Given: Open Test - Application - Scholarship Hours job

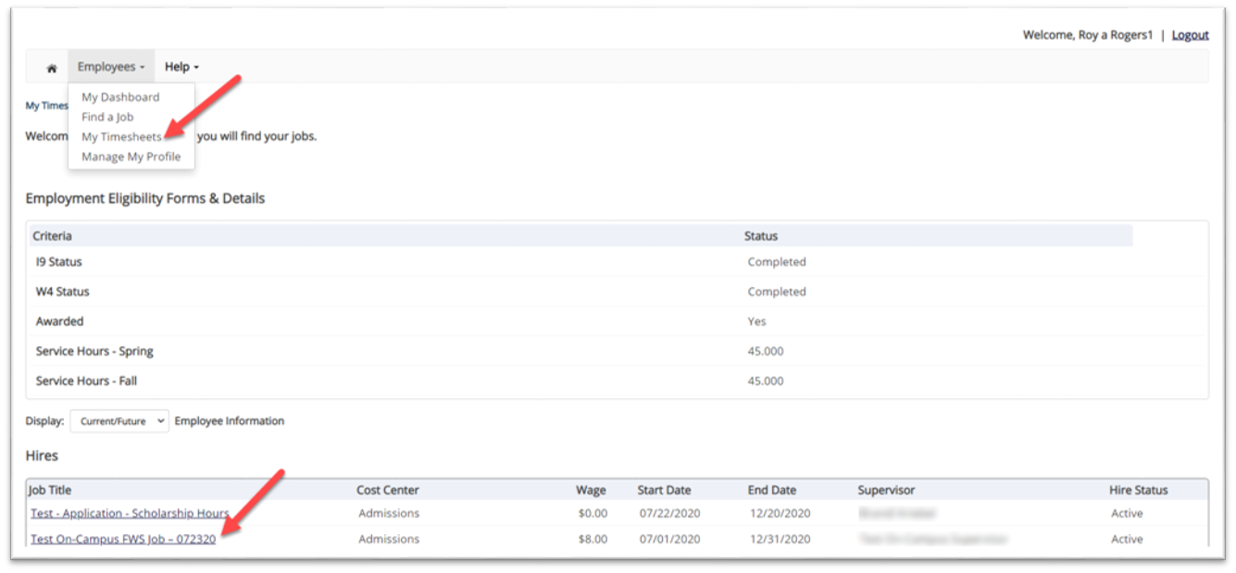Looking at the screenshot, I should tap(130, 513).
